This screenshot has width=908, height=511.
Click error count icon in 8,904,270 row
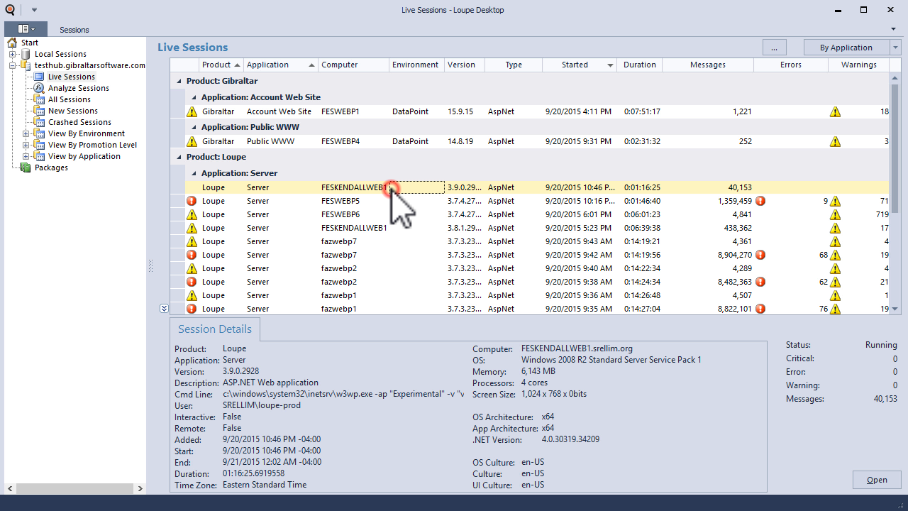[x=760, y=255]
